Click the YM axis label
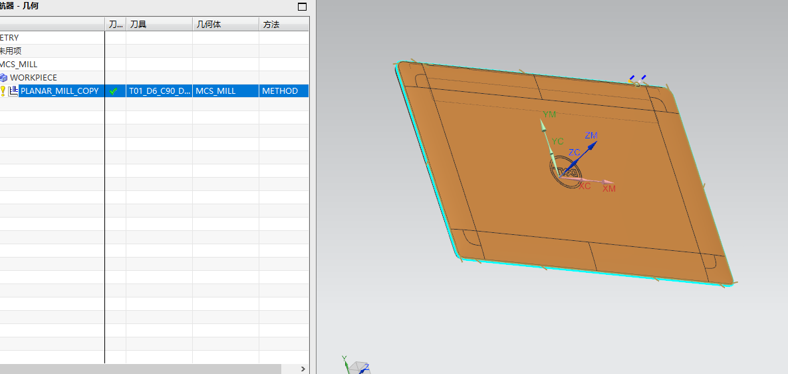 (x=550, y=114)
